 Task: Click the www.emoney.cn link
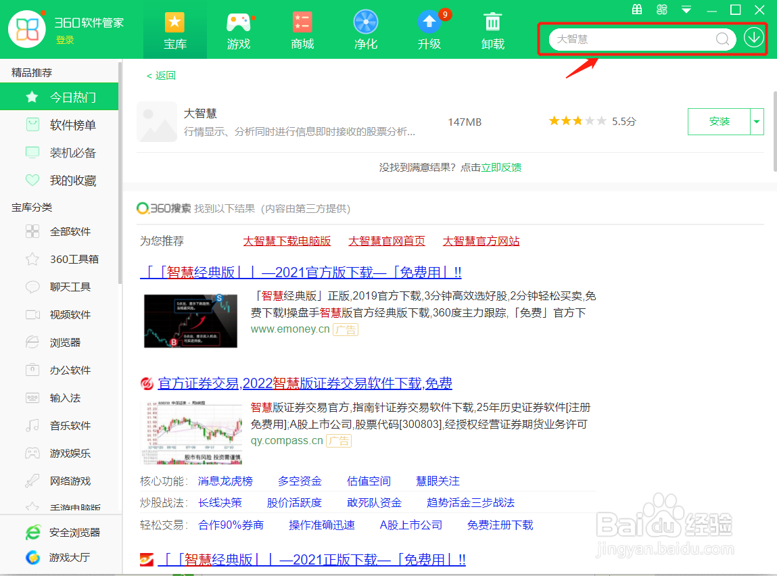290,329
